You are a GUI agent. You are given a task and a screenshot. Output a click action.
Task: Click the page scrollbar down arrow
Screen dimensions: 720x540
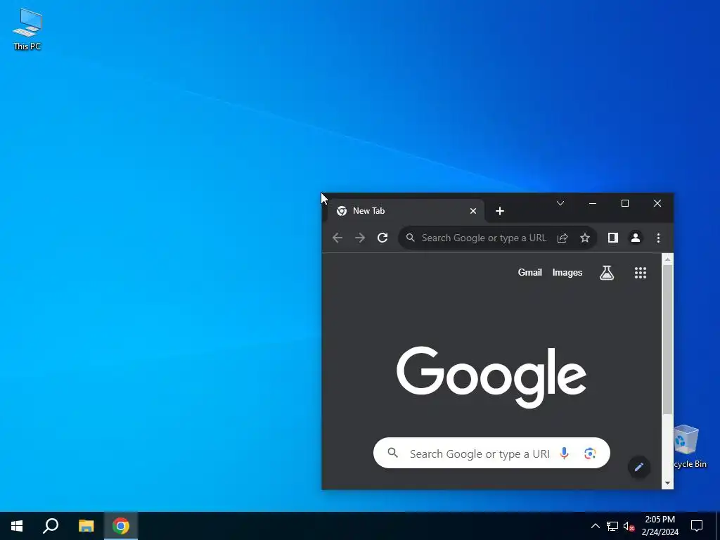point(668,484)
